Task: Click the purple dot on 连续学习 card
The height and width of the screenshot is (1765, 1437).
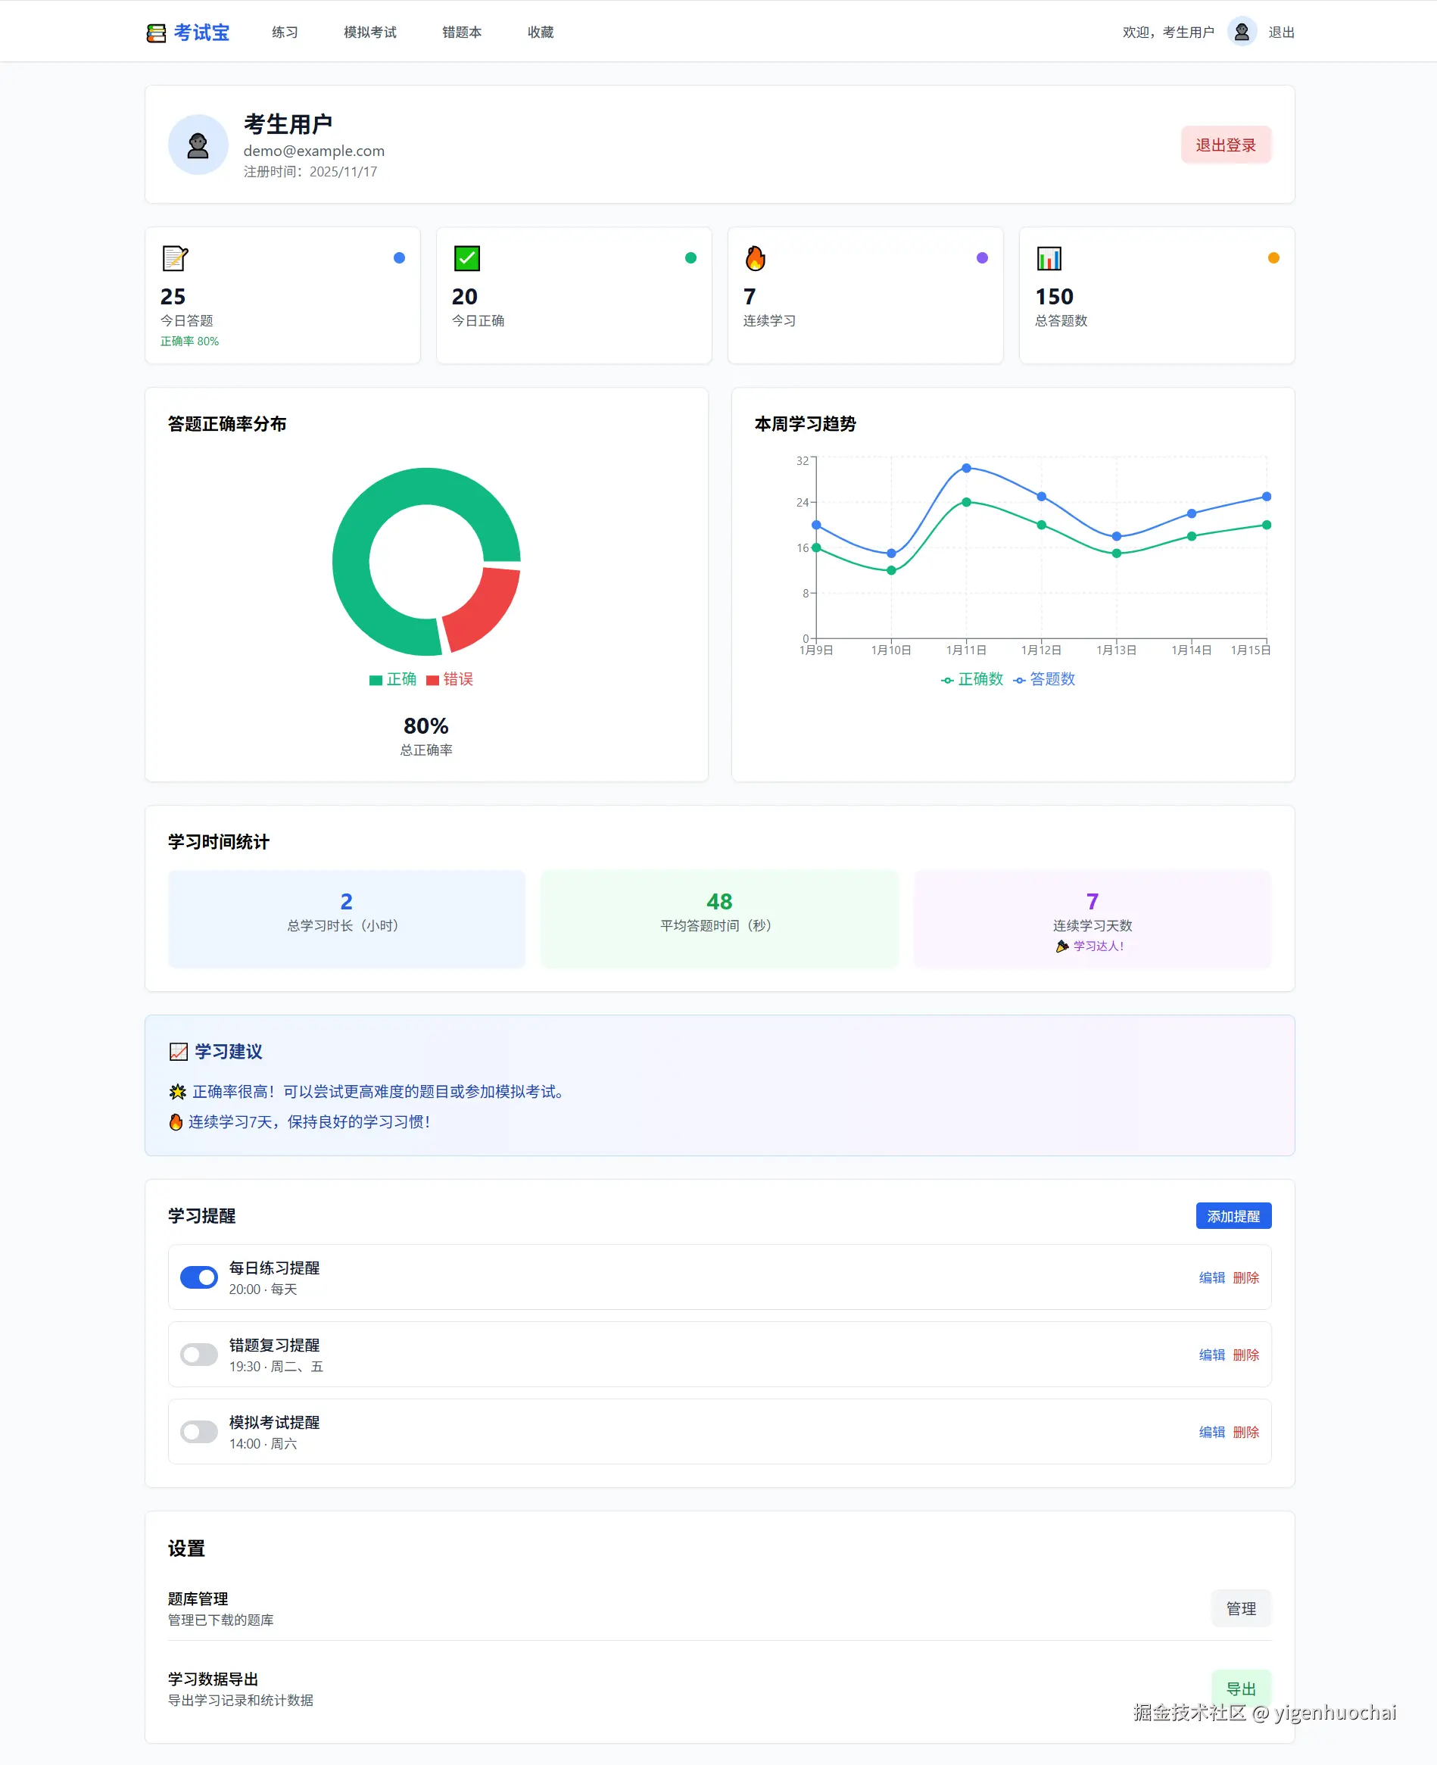Action: coord(982,258)
